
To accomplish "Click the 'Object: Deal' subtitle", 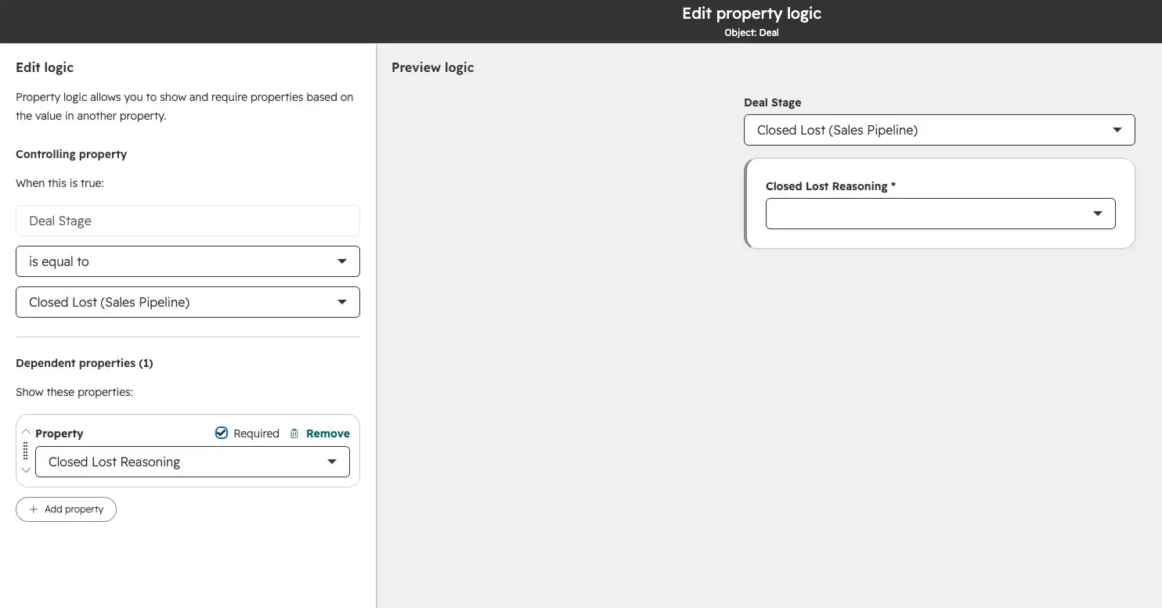I will click(752, 33).
